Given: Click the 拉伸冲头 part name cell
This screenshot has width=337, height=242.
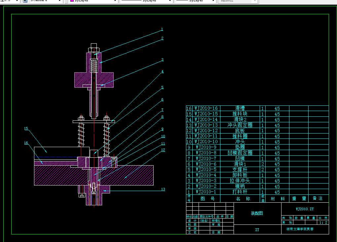Looking at the screenshot, I should [x=240, y=181].
